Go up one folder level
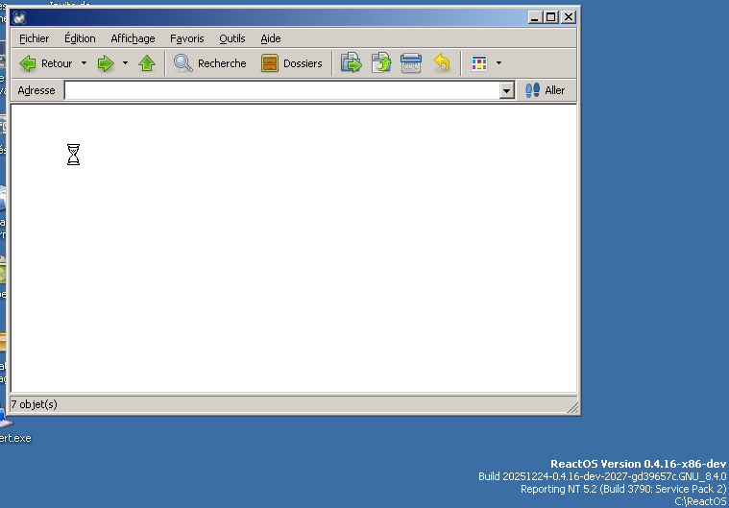Screen dimensions: 729x508 click(147, 63)
